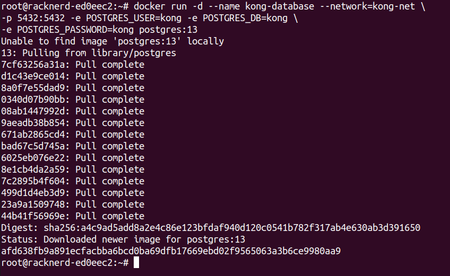Click layer ID 6025eb076e22
The image size is (450, 276).
36,158
